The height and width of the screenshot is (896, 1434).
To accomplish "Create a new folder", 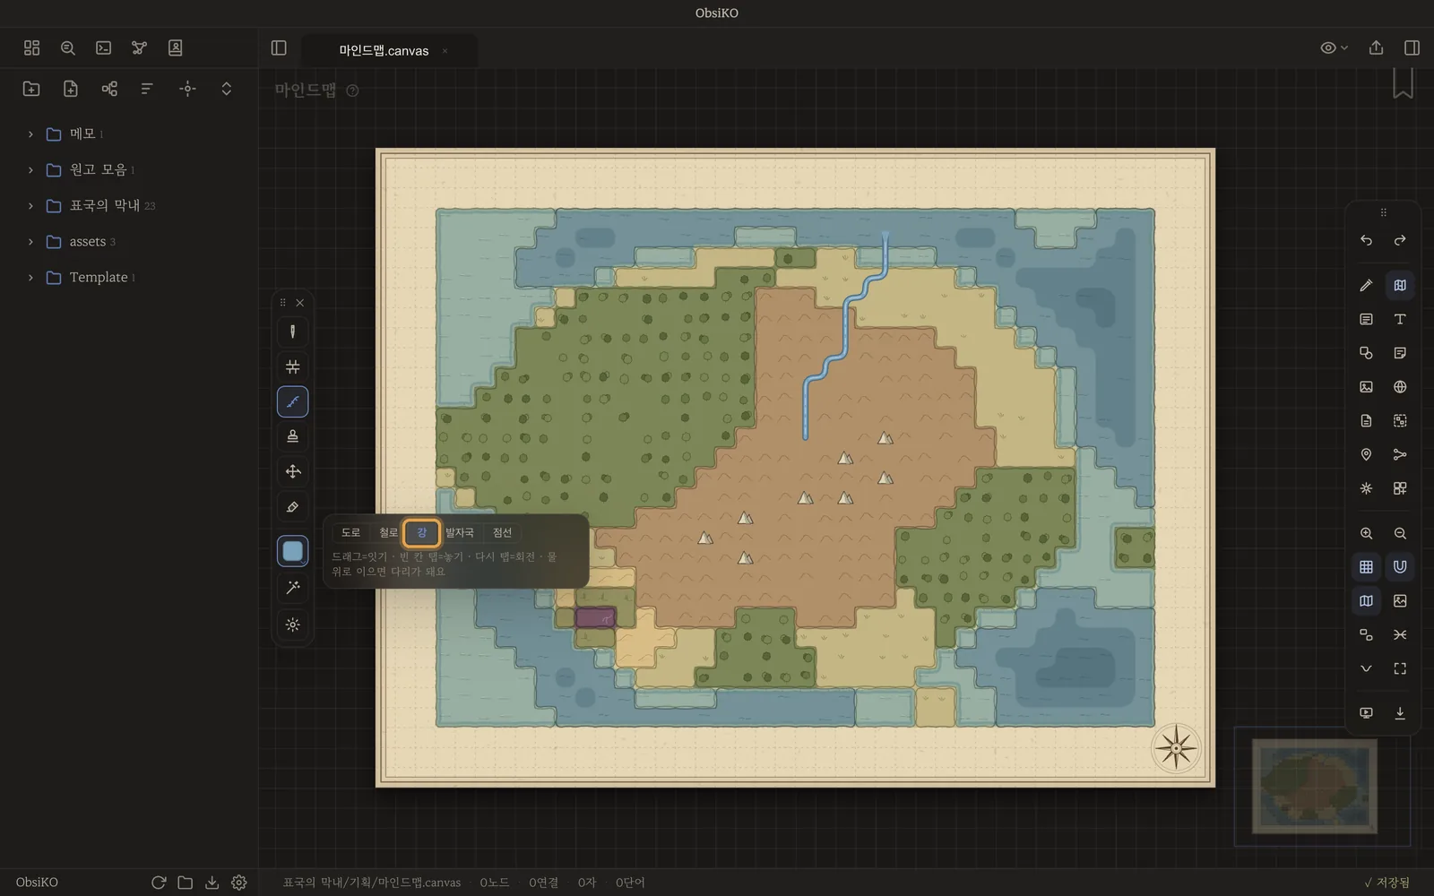I will pyautogui.click(x=31, y=88).
